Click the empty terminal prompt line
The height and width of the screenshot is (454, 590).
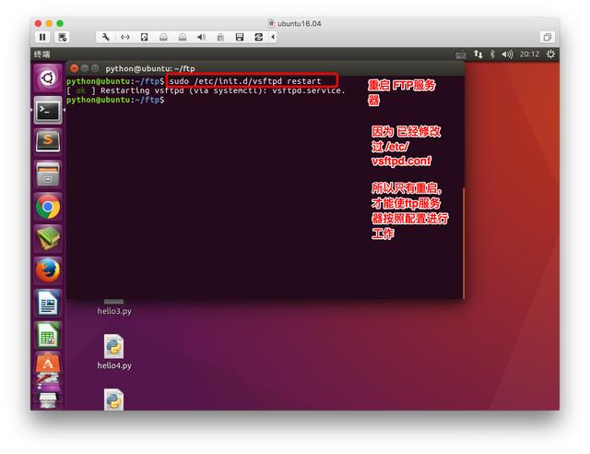point(115,100)
